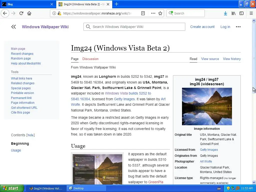Jump to Beginning in contents

click(20, 143)
